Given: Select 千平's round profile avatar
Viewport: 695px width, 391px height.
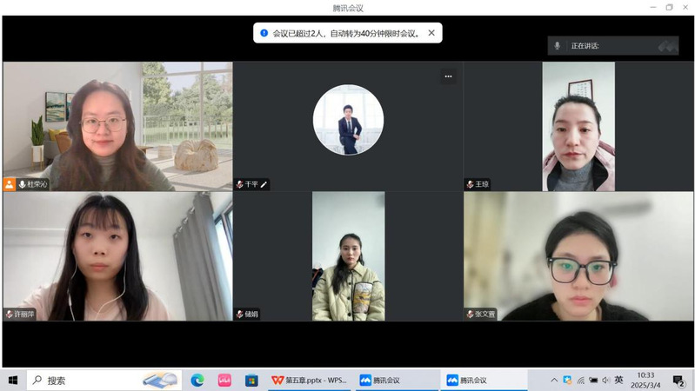Looking at the screenshot, I should [348, 120].
